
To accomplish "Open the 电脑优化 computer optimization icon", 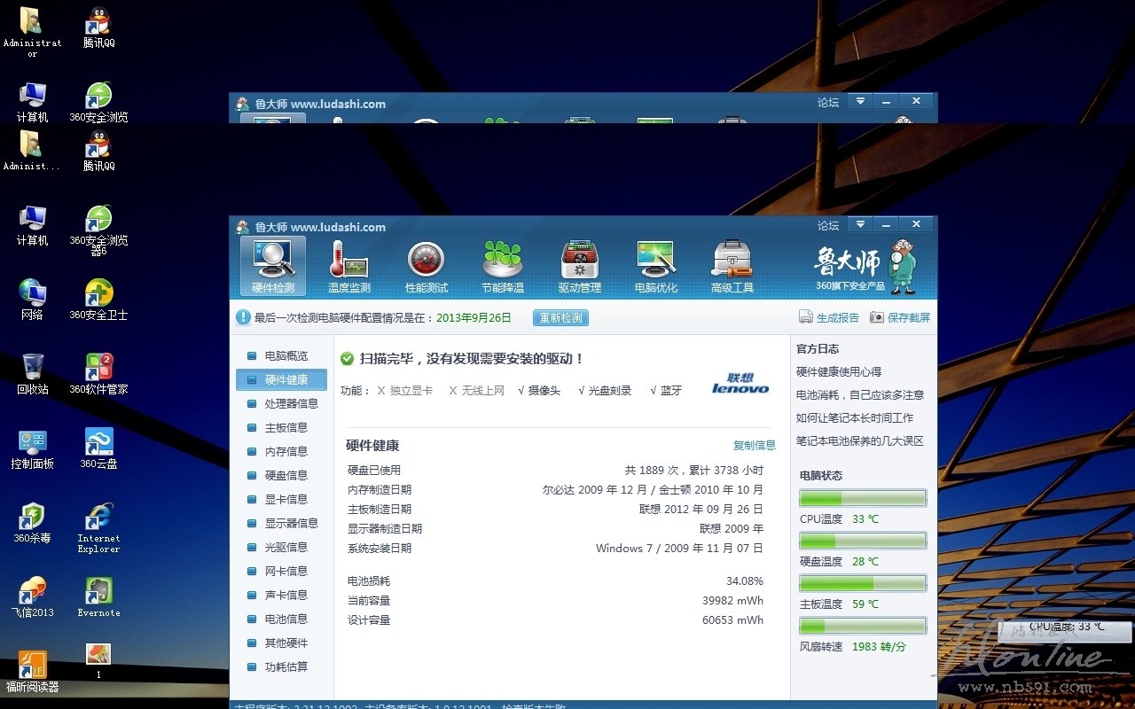I will [x=655, y=266].
